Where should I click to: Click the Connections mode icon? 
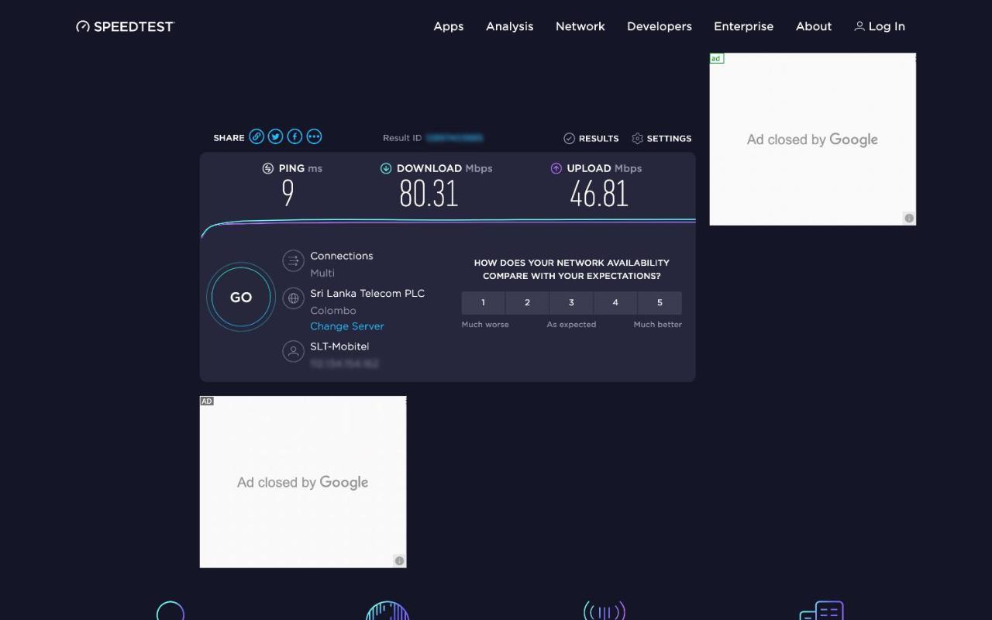coord(293,261)
